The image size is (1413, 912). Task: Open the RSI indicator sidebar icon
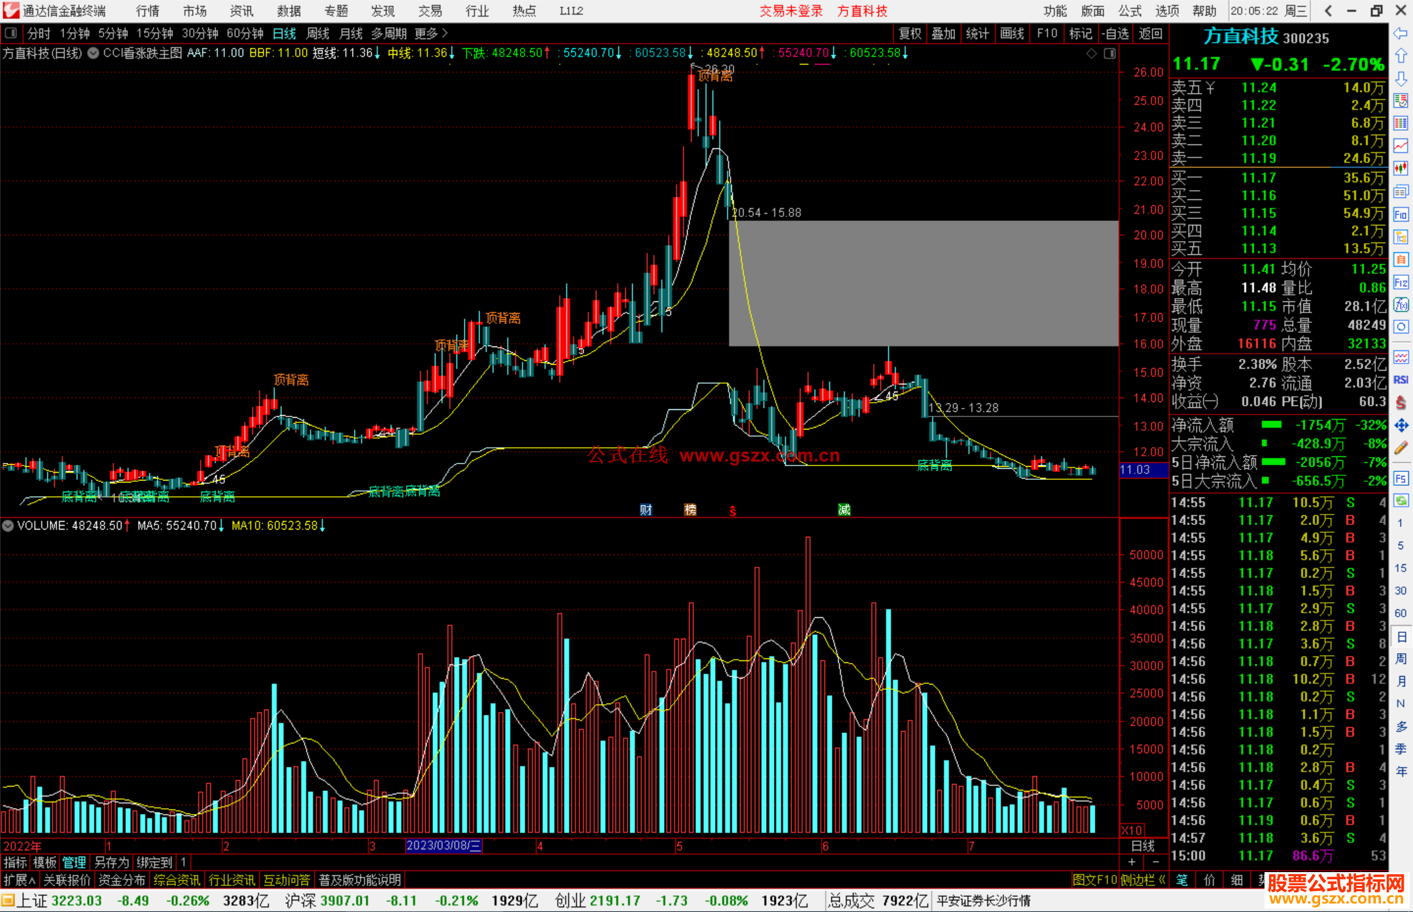click(1401, 380)
